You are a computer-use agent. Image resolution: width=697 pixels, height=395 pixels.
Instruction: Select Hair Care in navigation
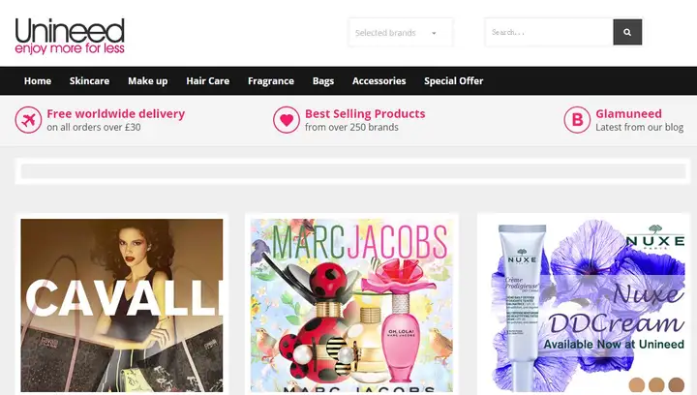[x=207, y=81]
